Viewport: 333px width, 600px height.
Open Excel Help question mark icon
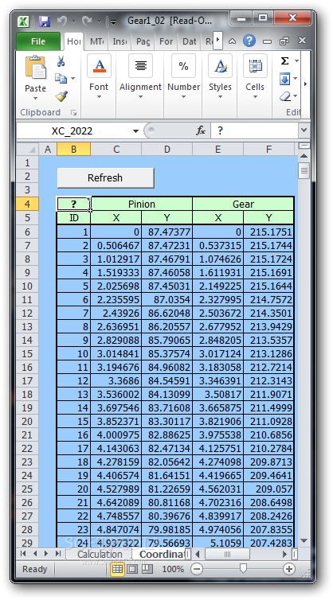[x=249, y=41]
